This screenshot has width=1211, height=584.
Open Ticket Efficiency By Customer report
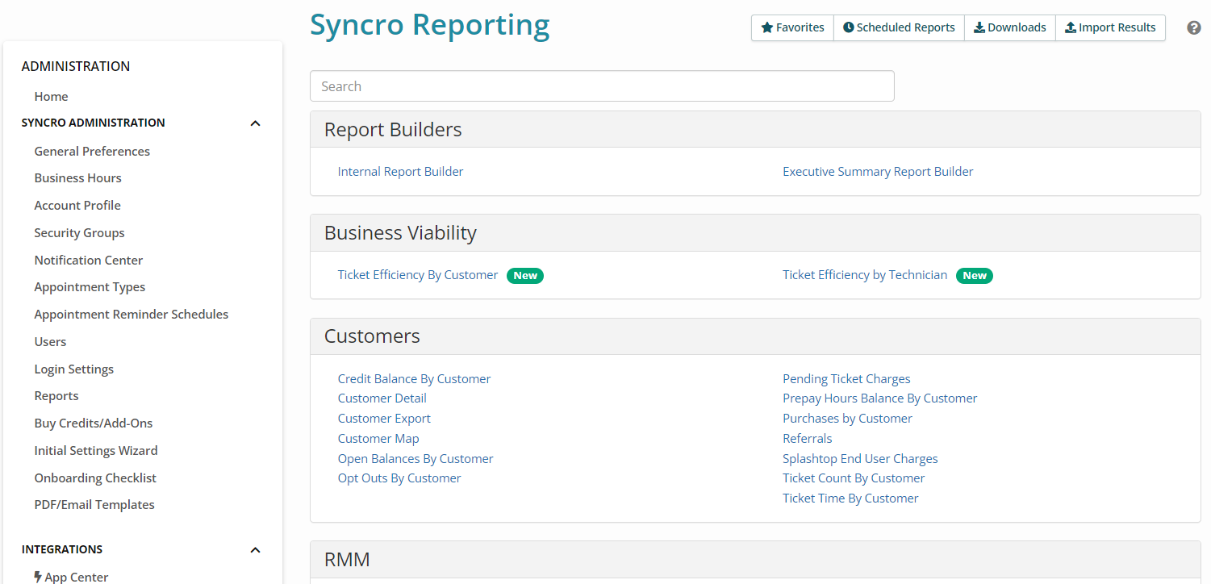[x=418, y=275]
